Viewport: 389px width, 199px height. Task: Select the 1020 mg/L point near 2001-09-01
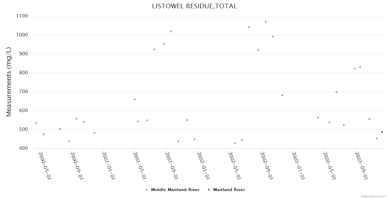coord(171,31)
